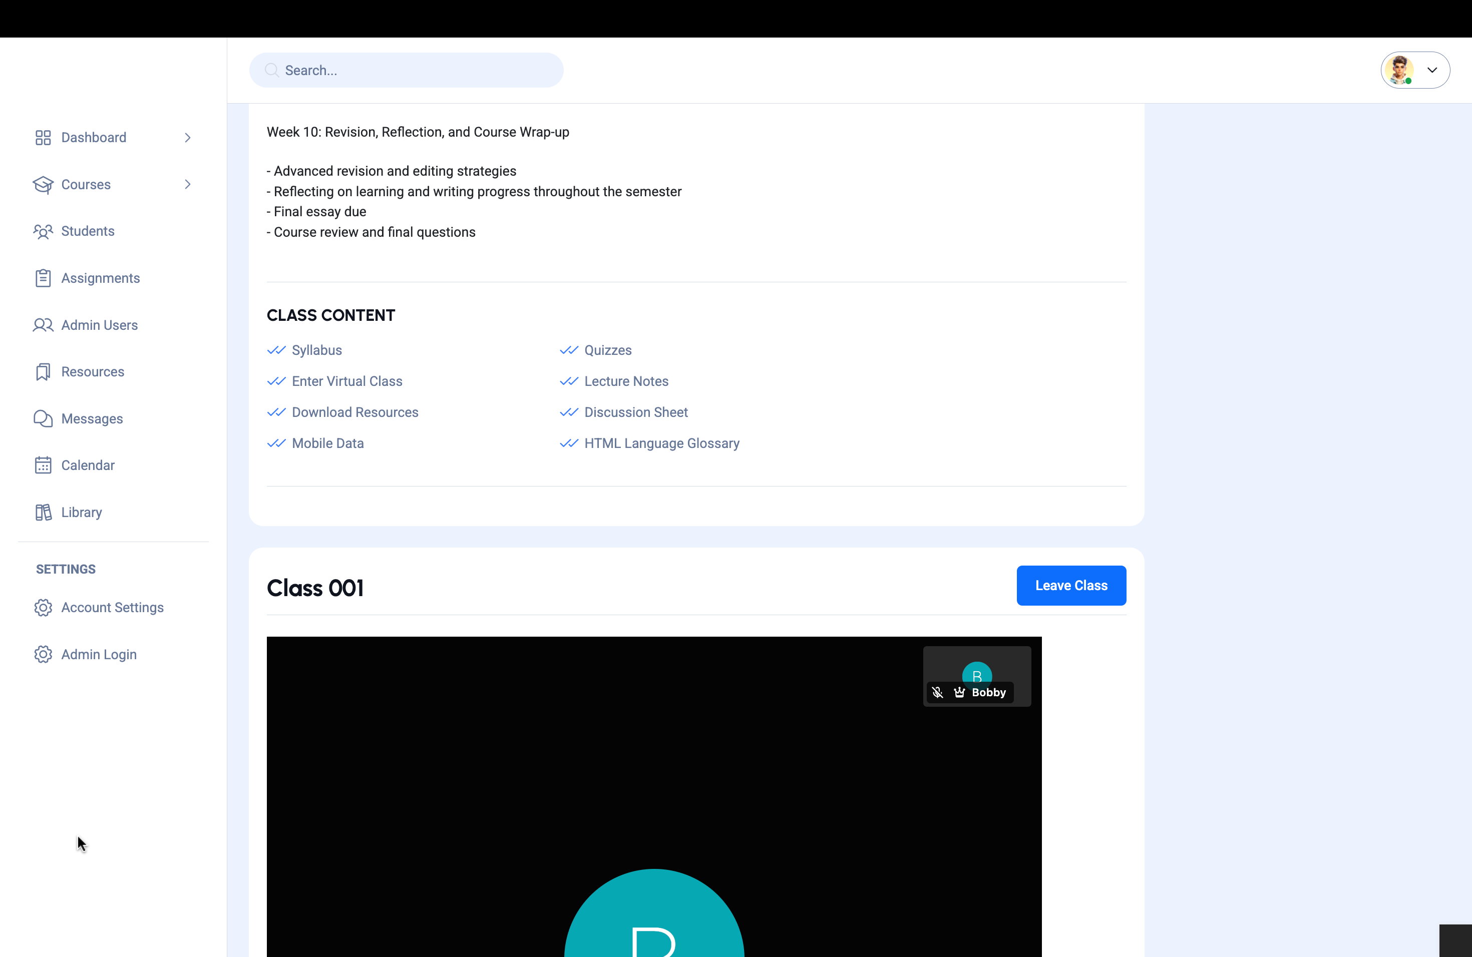The height and width of the screenshot is (957, 1472).
Task: Open the Lecture Notes link
Action: pos(626,381)
